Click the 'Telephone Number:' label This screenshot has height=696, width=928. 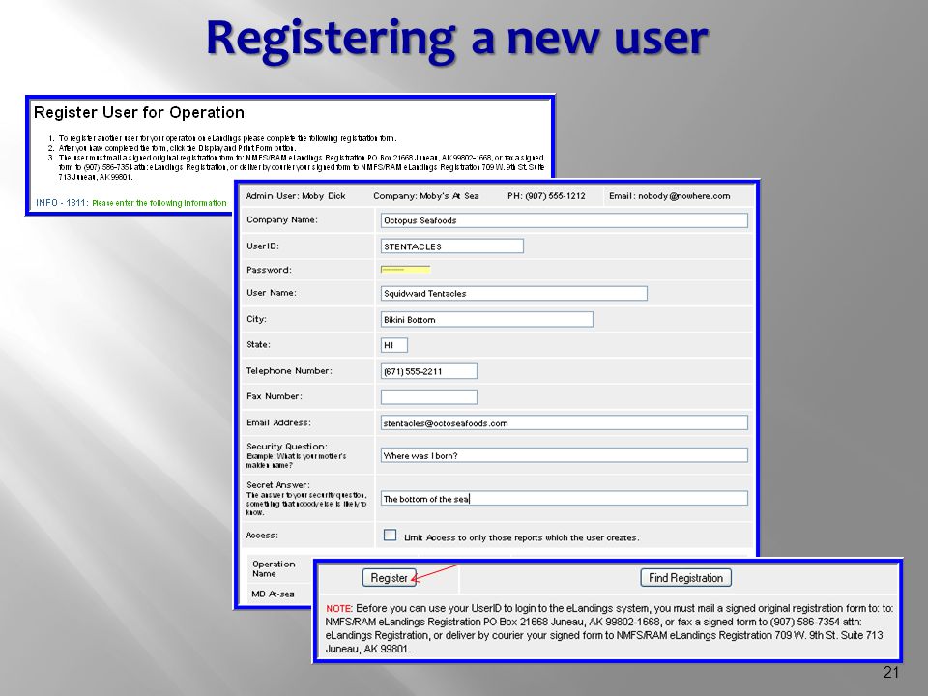tap(289, 370)
